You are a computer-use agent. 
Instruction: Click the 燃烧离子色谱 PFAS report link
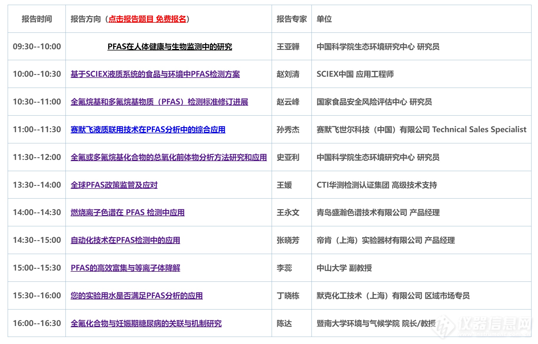click(127, 212)
